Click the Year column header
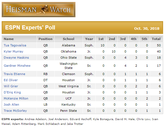Image resolution: width=167 pixels, height=129 pixels. 89,39
